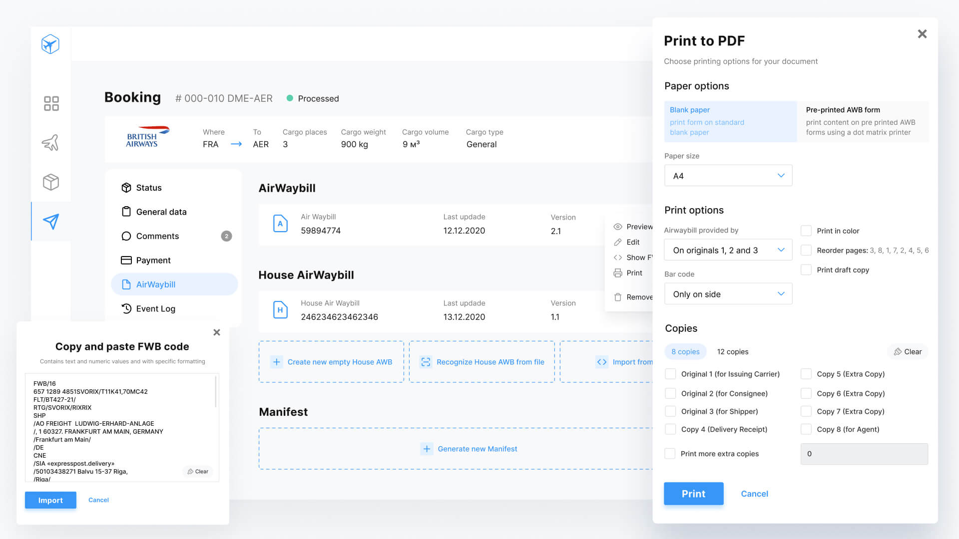The width and height of the screenshot is (959, 539).
Task: Click the Air Waybill document icon
Action: tap(280, 224)
